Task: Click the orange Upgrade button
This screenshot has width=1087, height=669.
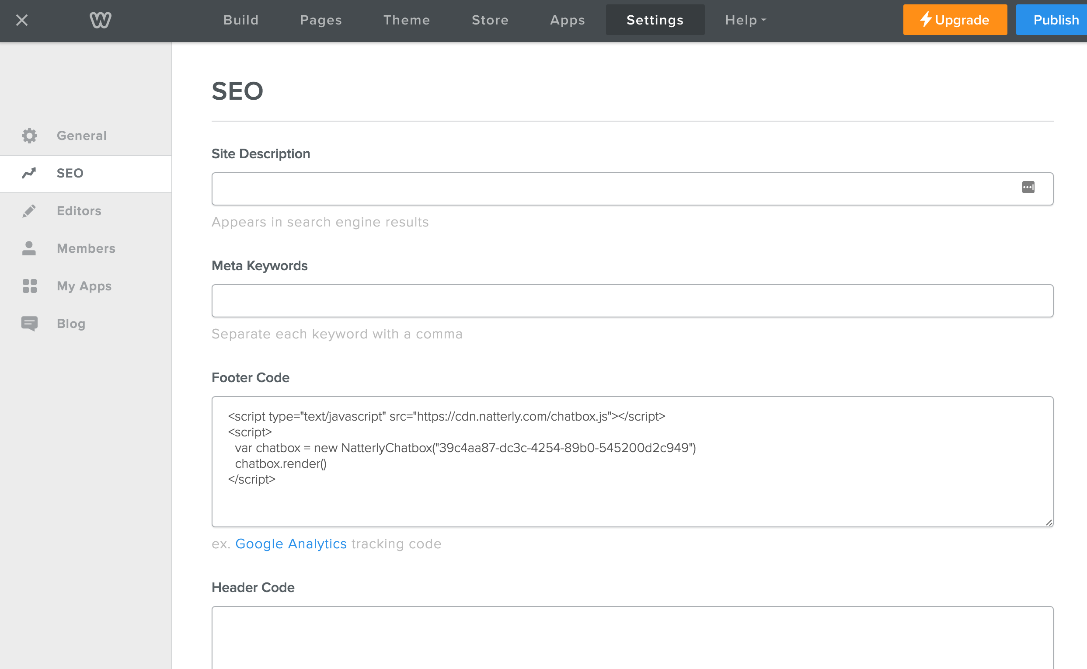Action: [x=955, y=20]
